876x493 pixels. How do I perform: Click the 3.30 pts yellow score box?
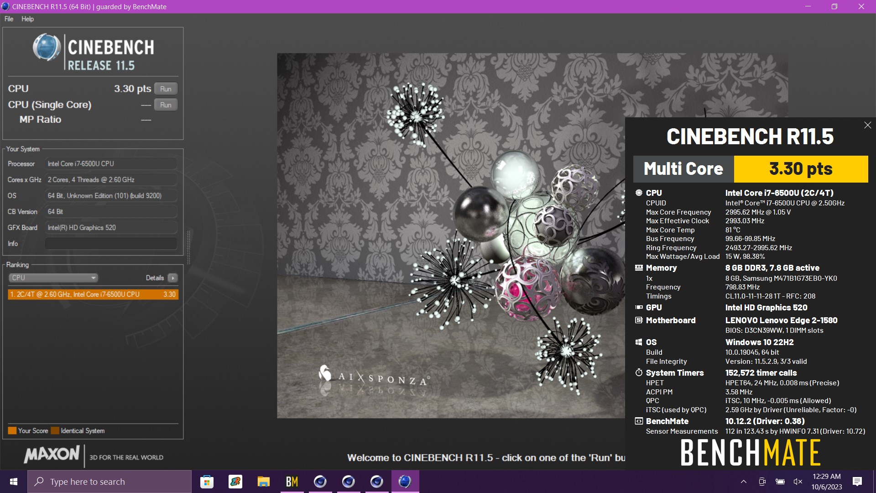[x=801, y=169]
